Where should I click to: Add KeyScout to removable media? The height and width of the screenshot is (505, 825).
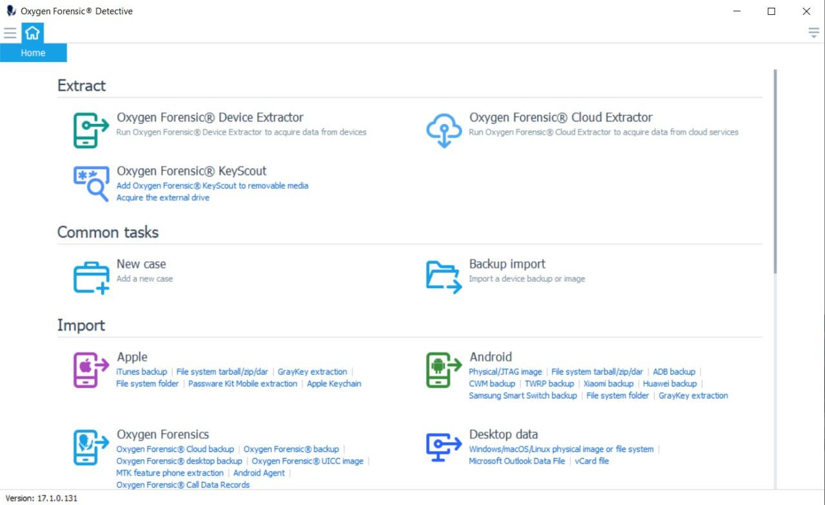pos(213,186)
